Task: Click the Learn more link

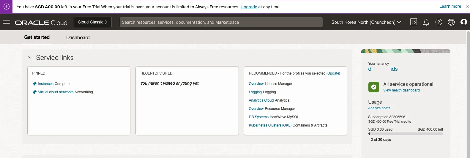Action: pos(450,7)
